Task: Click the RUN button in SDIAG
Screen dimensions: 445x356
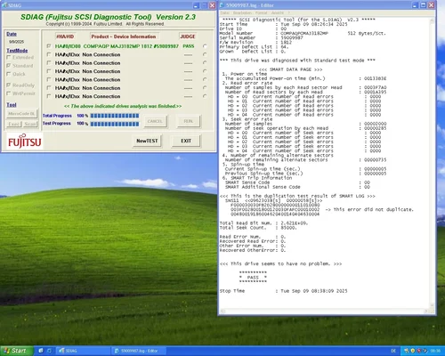Action: coord(188,121)
